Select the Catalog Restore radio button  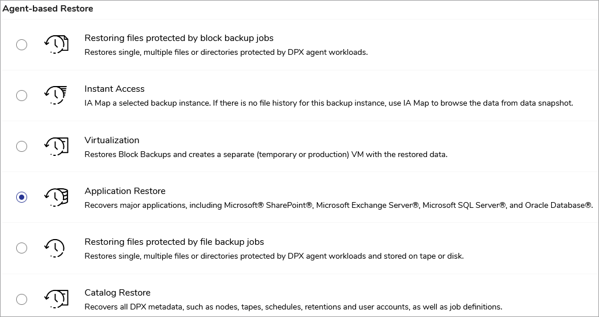[x=21, y=299]
